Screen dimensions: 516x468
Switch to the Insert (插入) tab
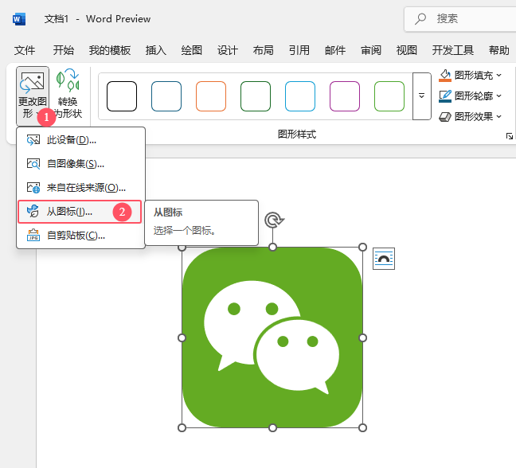point(156,50)
